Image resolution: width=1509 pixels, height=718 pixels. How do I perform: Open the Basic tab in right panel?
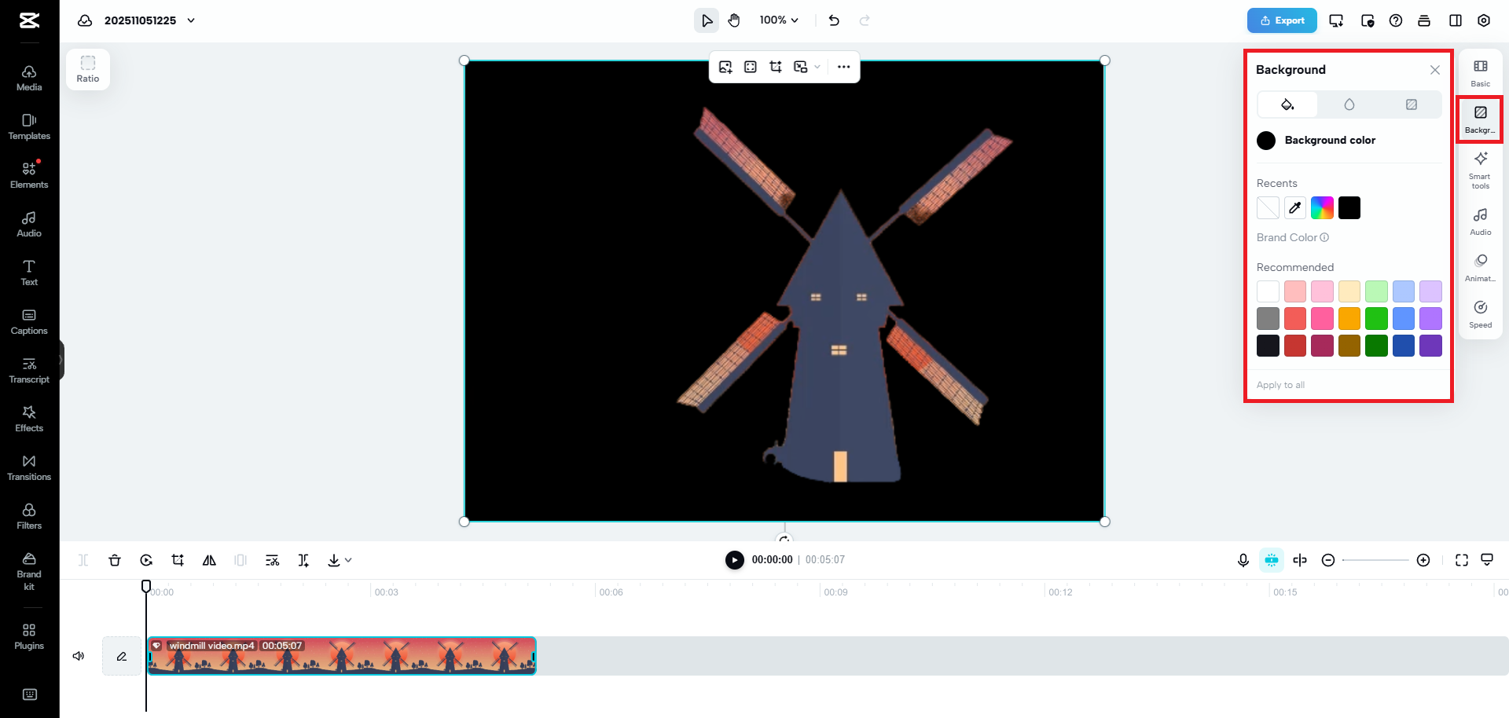coord(1481,73)
